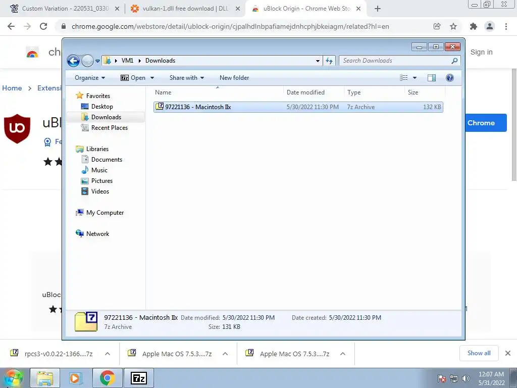Click the blue Add to Chrome button
This screenshot has width=517, height=388.
coord(486,123)
